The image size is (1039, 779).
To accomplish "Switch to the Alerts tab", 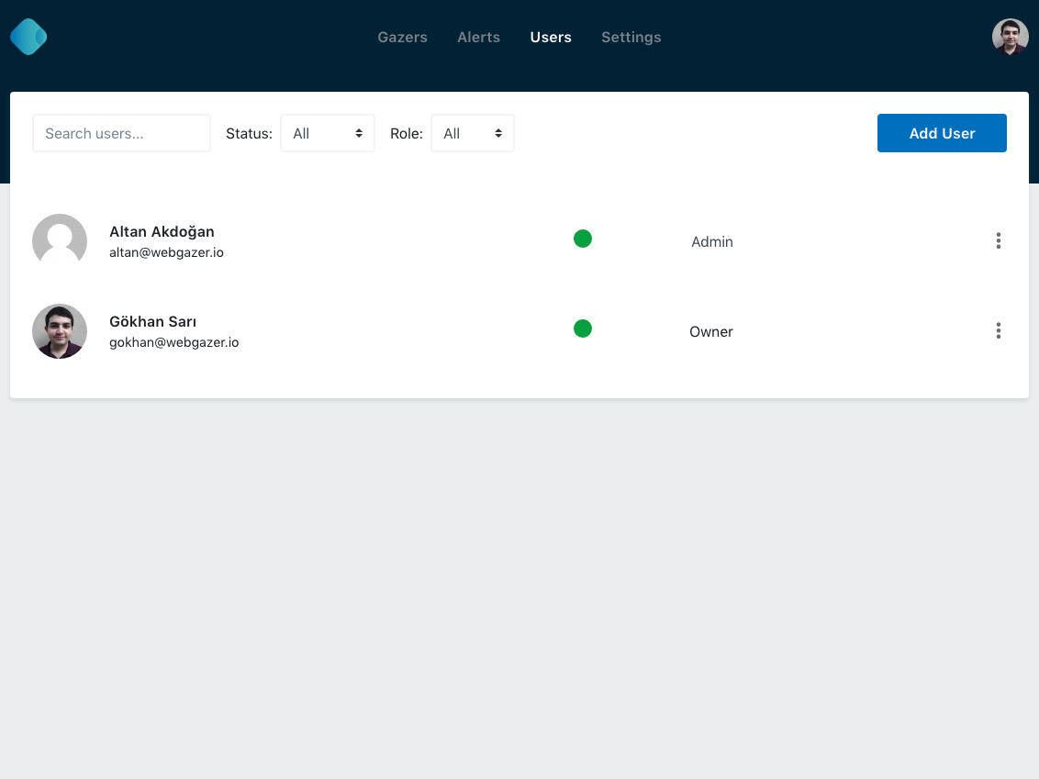I will click(x=478, y=38).
